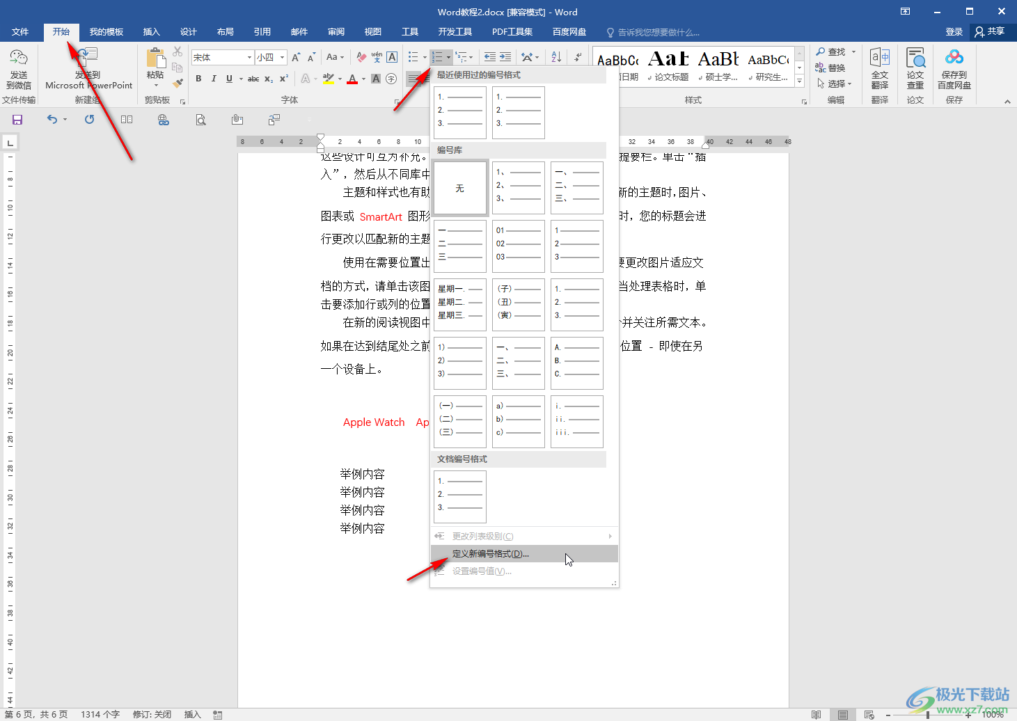Adjust the zoom slider in status bar
The image size is (1017, 721).
click(928, 715)
